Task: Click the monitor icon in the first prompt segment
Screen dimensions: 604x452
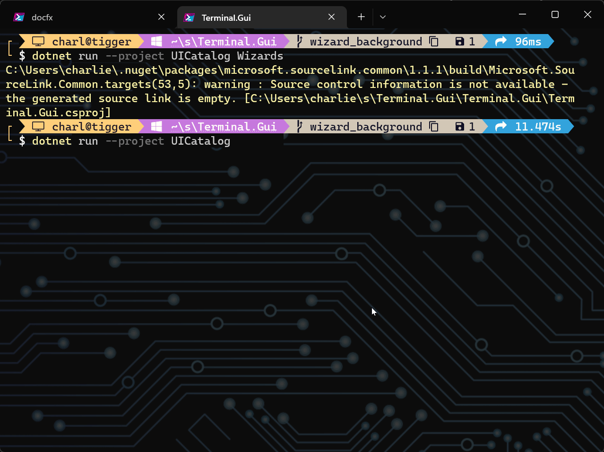Action: coord(37,42)
